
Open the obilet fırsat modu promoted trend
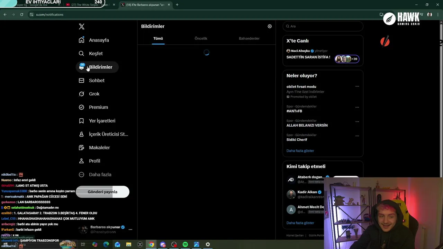tap(301, 86)
